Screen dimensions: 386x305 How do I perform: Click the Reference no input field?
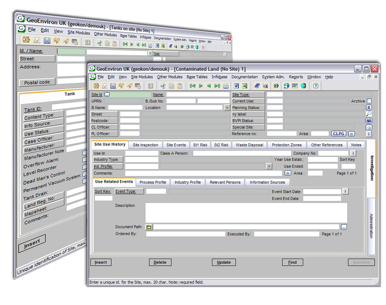[x=282, y=134]
